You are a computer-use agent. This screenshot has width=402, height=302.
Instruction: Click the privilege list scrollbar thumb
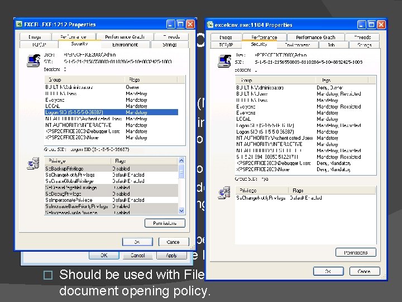coord(181,172)
